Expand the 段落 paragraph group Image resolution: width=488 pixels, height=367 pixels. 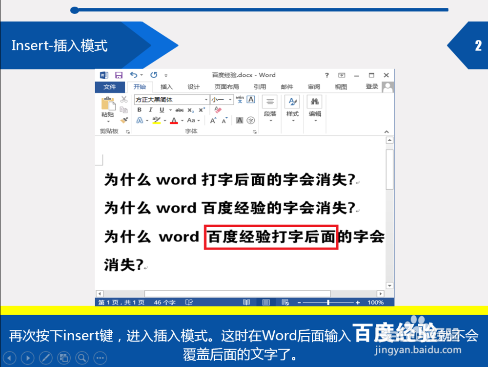pyautogui.click(x=270, y=109)
